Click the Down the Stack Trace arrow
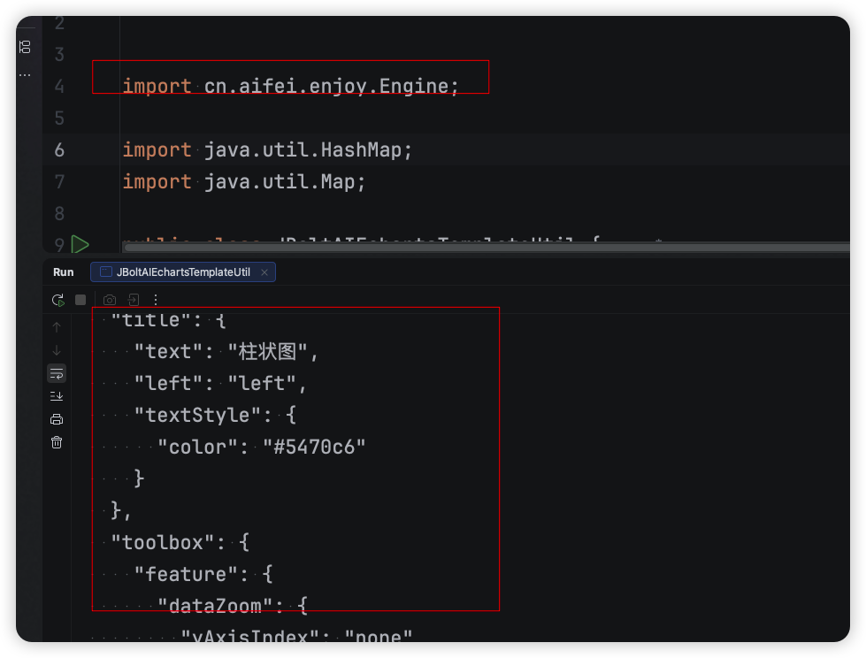Image resolution: width=866 pixels, height=658 pixels. (57, 350)
